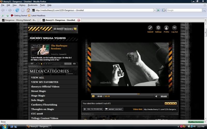Screen dimensions: 207x129
Task: Open the History menu
Action: pyautogui.click(x=22, y=5)
